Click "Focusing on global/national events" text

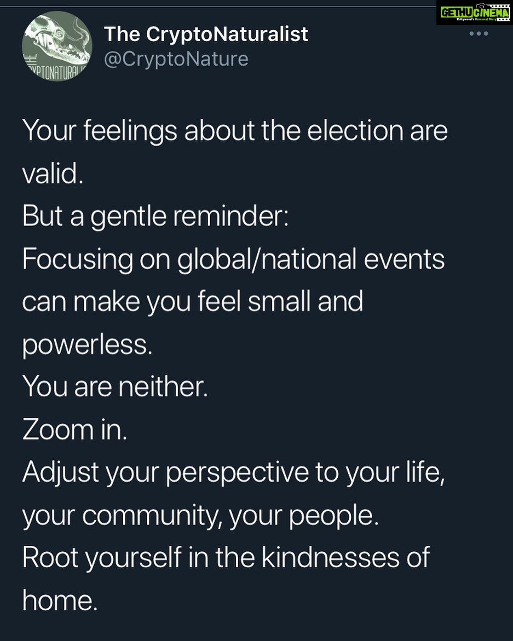click(x=233, y=259)
